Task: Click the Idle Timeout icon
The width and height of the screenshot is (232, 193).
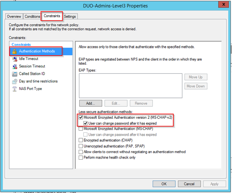Action: pos(14,59)
